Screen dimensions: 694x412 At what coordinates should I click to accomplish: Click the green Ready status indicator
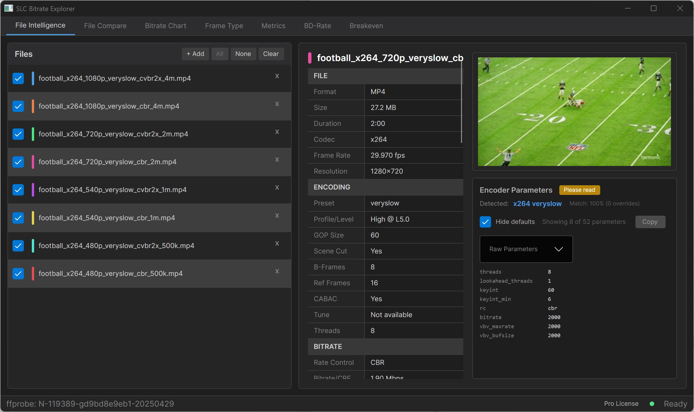tap(652, 404)
